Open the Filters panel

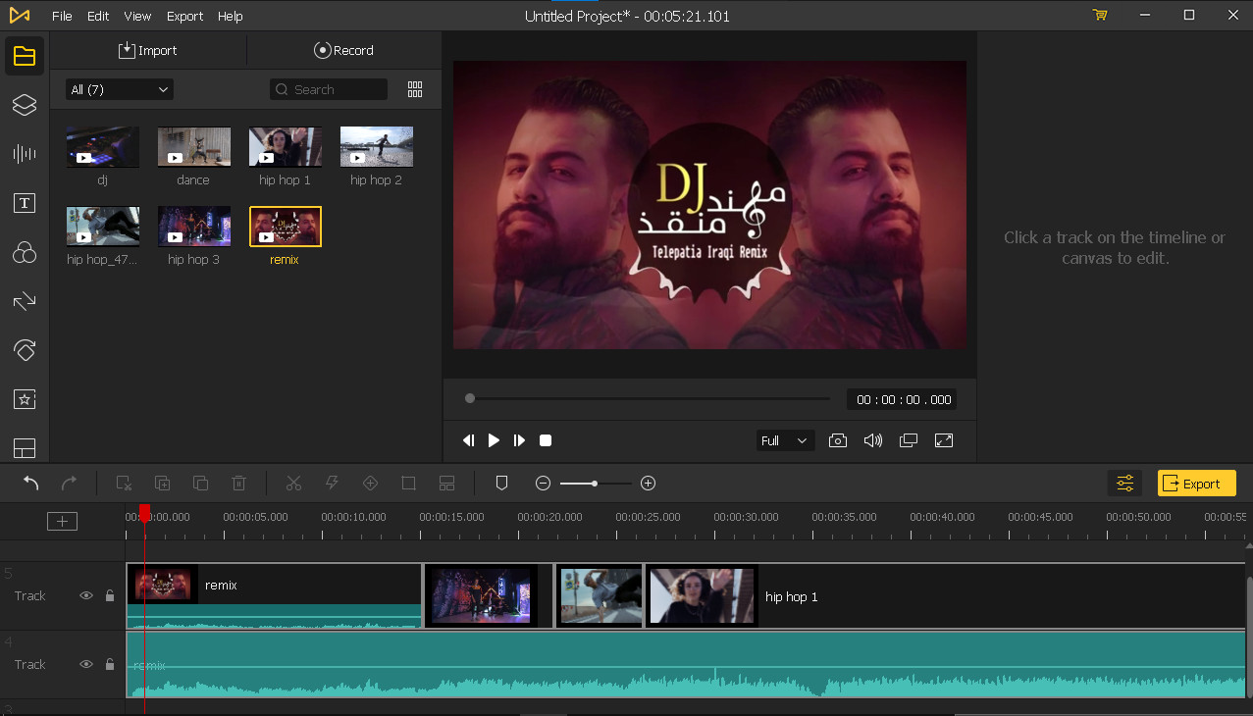click(25, 252)
